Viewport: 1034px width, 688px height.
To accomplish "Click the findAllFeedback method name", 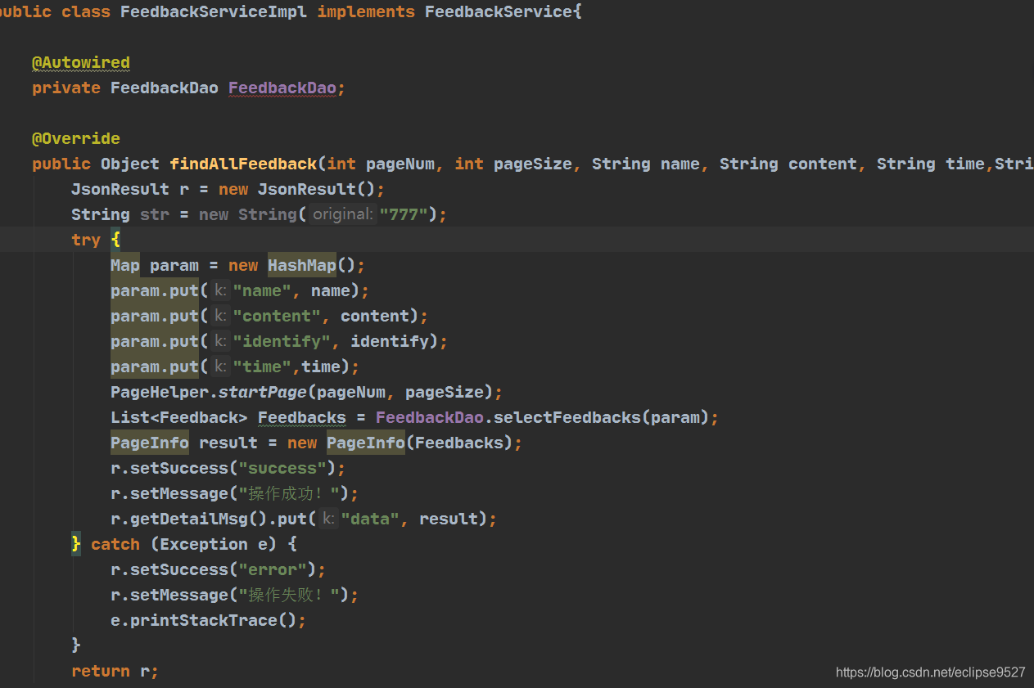I will click(x=243, y=164).
